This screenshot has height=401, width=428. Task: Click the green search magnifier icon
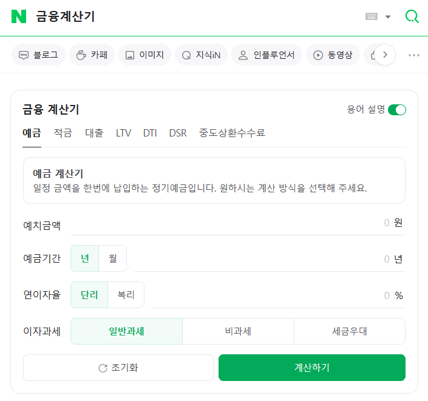[412, 16]
